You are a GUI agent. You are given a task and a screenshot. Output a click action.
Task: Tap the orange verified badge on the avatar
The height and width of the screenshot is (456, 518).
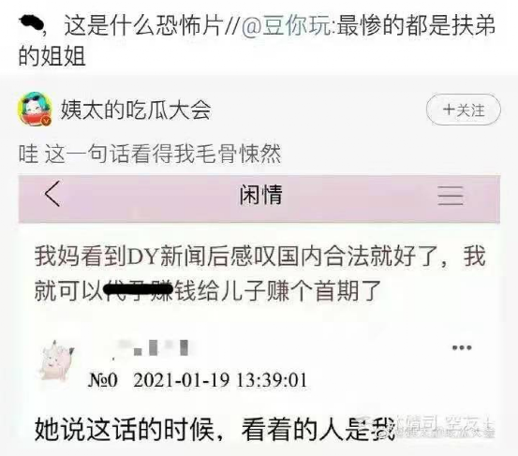tap(47, 121)
